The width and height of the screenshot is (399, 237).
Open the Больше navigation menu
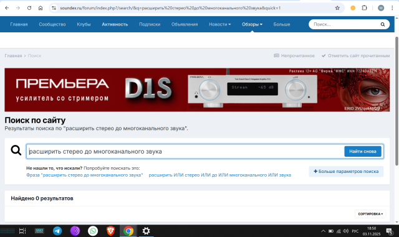pos(282,24)
